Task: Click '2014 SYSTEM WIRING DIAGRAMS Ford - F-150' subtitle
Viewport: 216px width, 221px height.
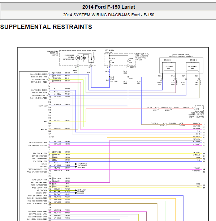Action: tap(109, 15)
